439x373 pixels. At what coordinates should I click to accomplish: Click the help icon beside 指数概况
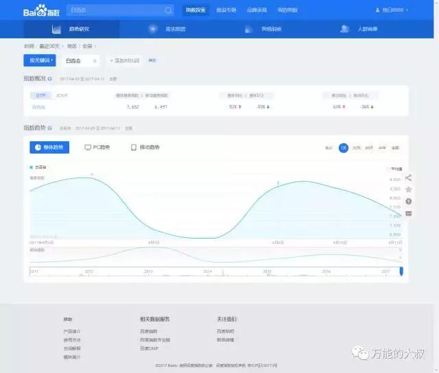(x=50, y=79)
